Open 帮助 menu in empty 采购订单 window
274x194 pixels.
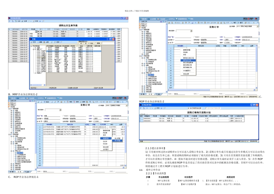click(191, 19)
